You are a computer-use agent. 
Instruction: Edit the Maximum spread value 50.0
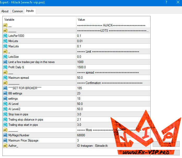click(113, 78)
